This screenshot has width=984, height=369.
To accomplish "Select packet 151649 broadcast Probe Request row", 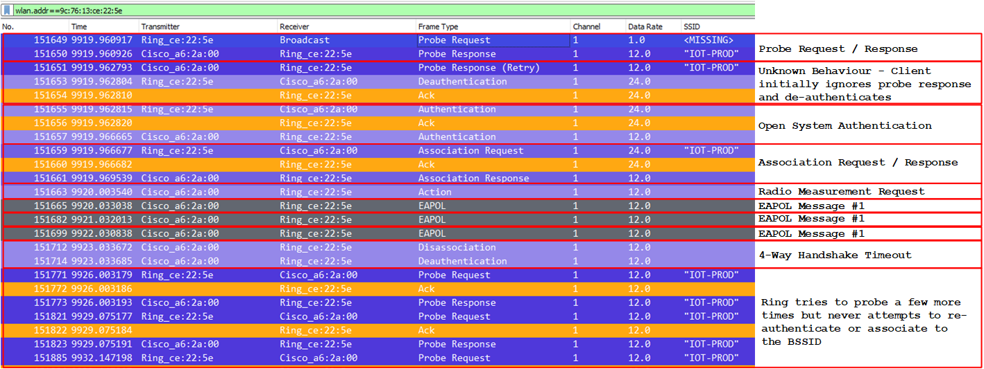I will click(378, 40).
